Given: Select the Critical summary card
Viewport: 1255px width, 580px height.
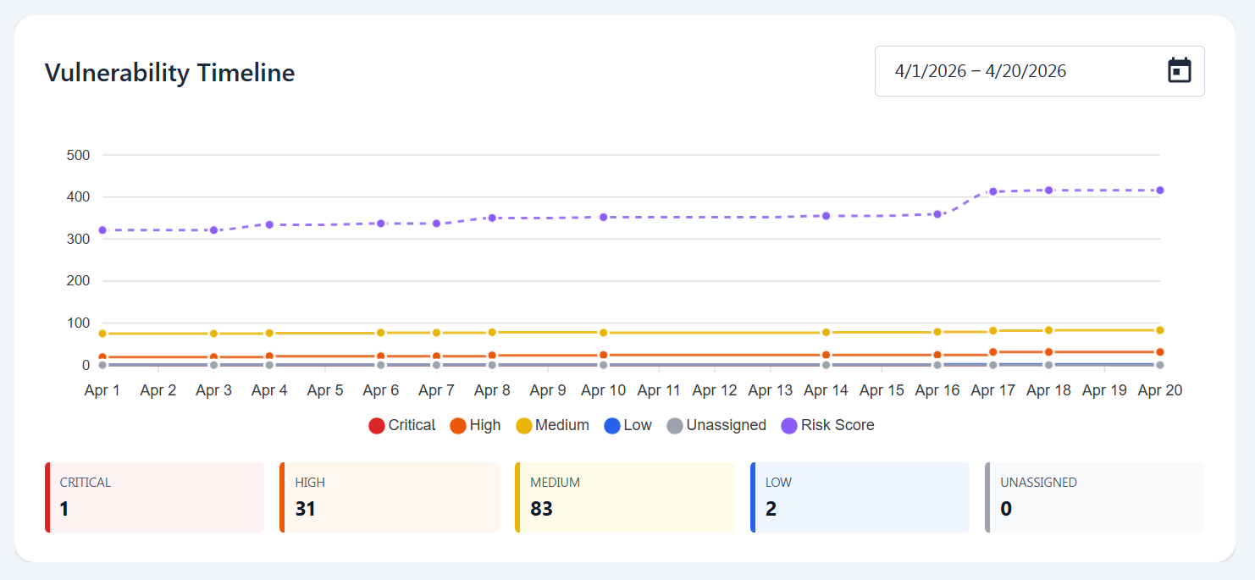Looking at the screenshot, I should click(x=154, y=497).
